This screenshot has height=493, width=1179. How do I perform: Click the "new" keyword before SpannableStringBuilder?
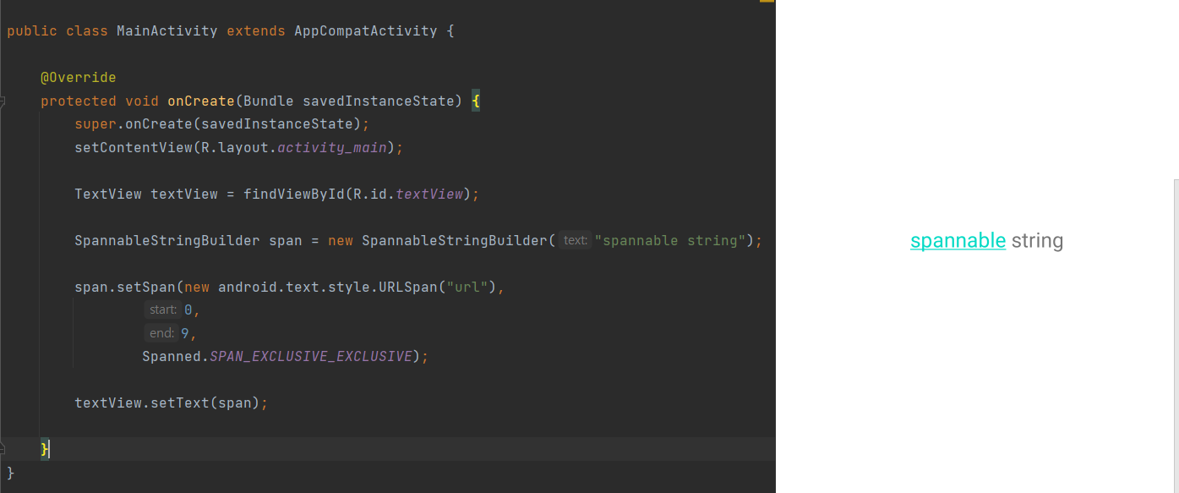coord(341,241)
